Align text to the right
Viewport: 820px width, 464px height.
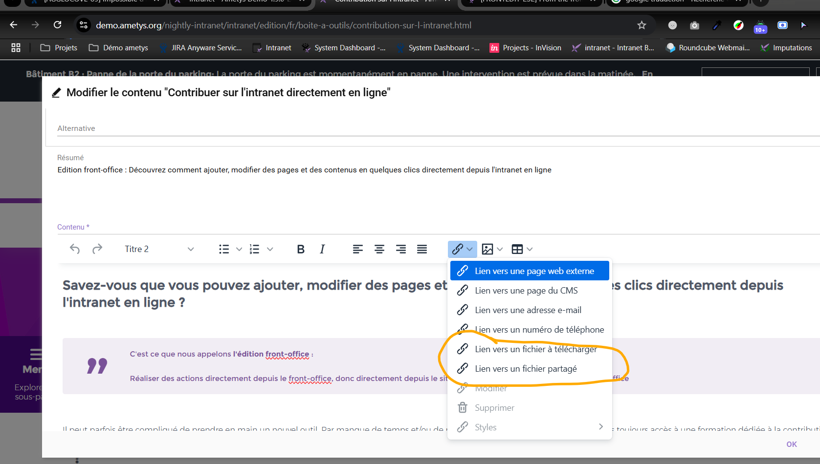tap(401, 249)
